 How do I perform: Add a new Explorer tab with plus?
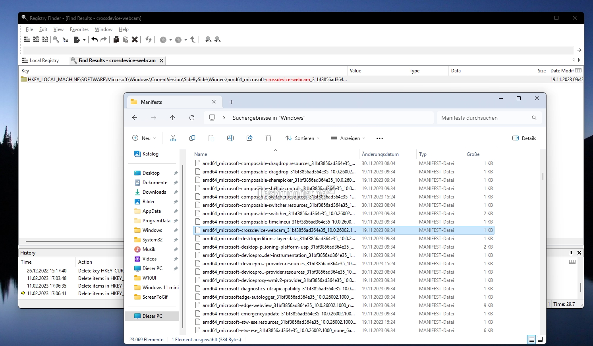231,102
